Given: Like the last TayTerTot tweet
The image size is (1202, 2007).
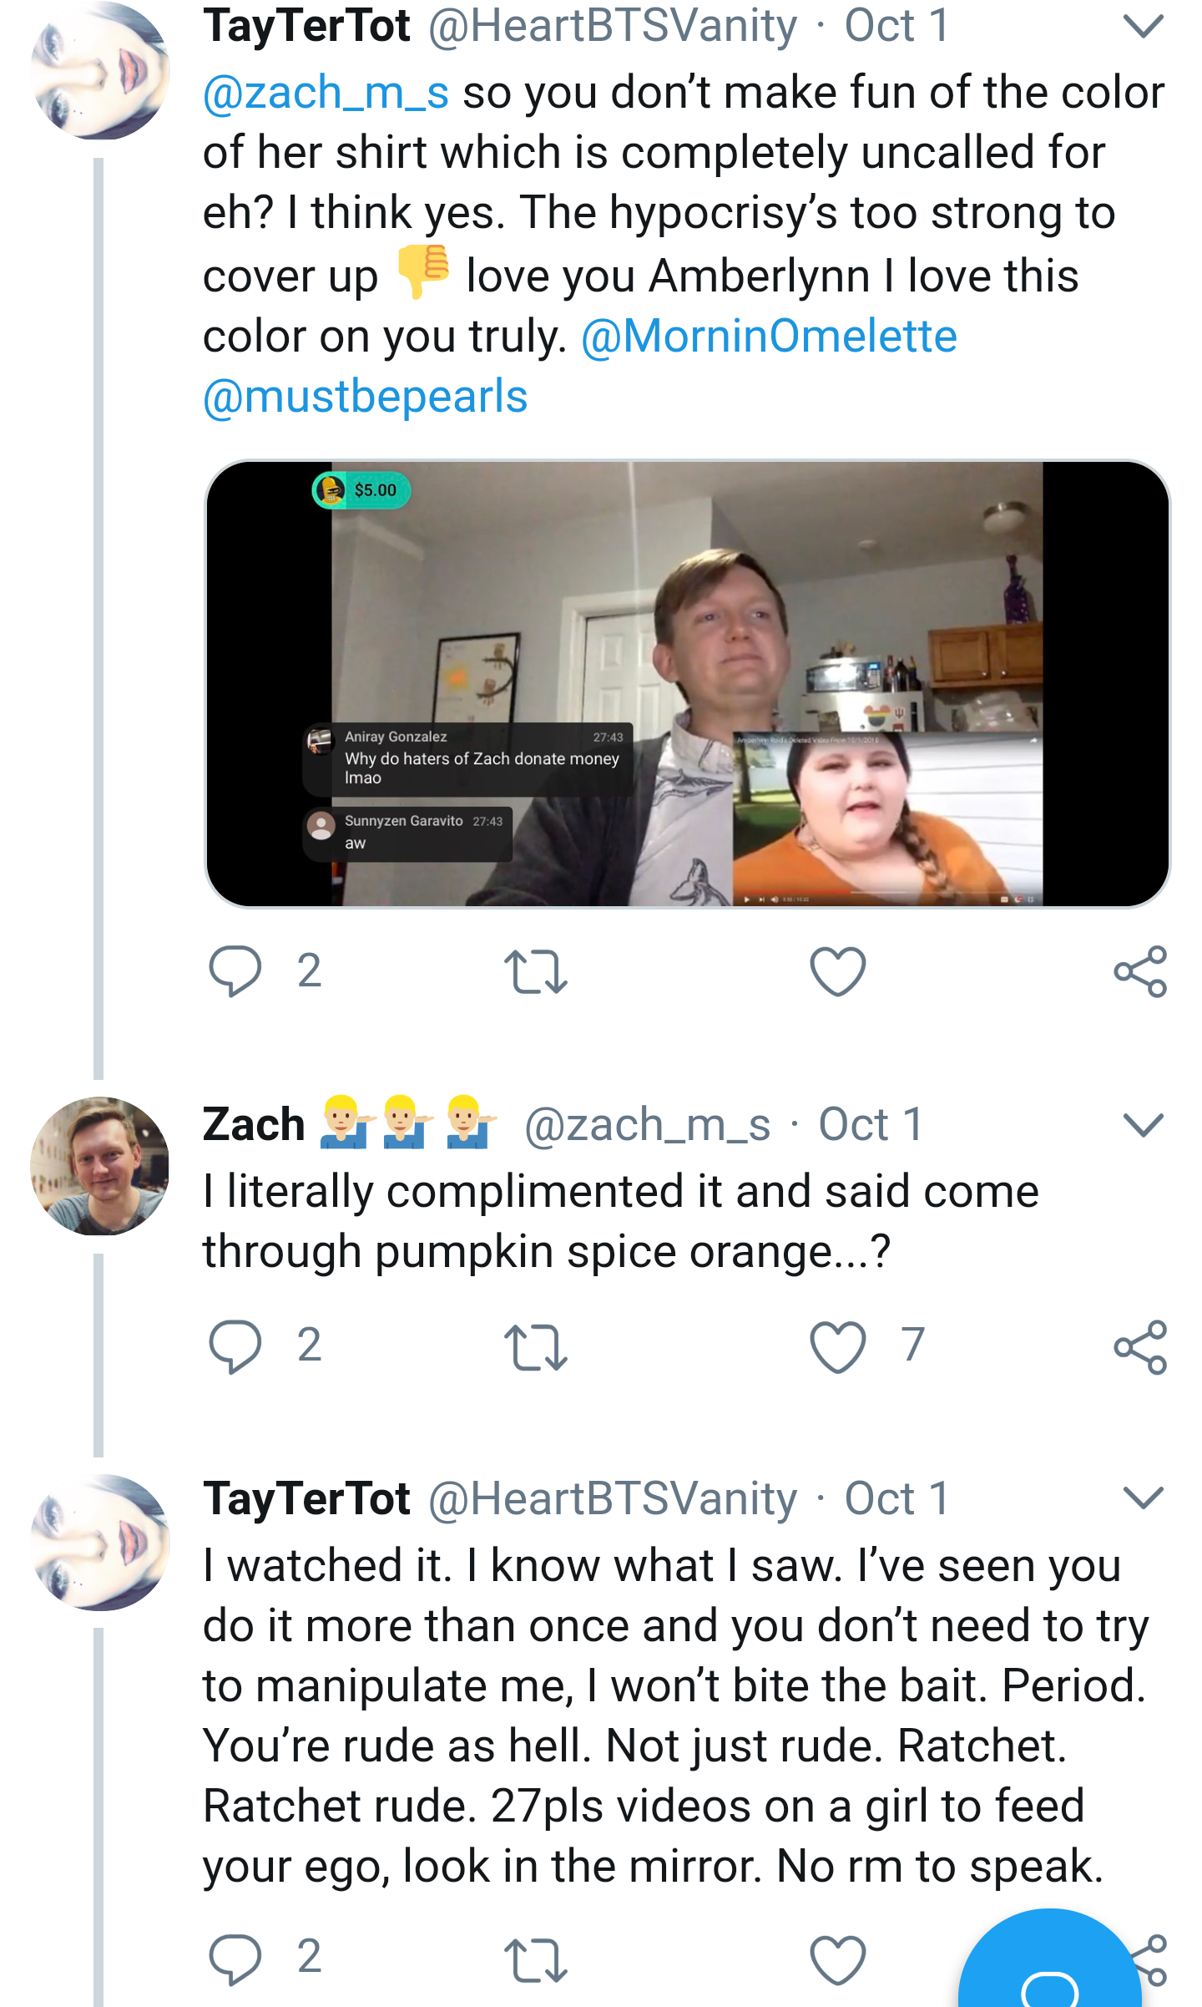Looking at the screenshot, I should [837, 1959].
